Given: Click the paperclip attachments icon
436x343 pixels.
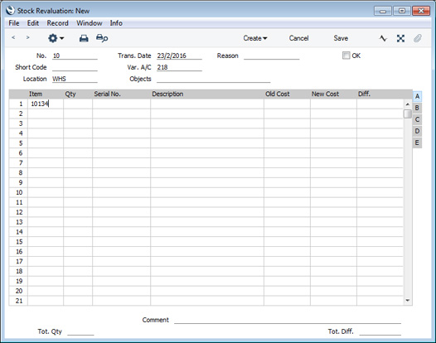Looking at the screenshot, I should coord(418,38).
